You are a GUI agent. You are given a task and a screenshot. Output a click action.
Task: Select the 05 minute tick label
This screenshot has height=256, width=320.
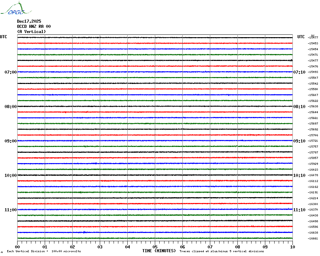[155, 247]
